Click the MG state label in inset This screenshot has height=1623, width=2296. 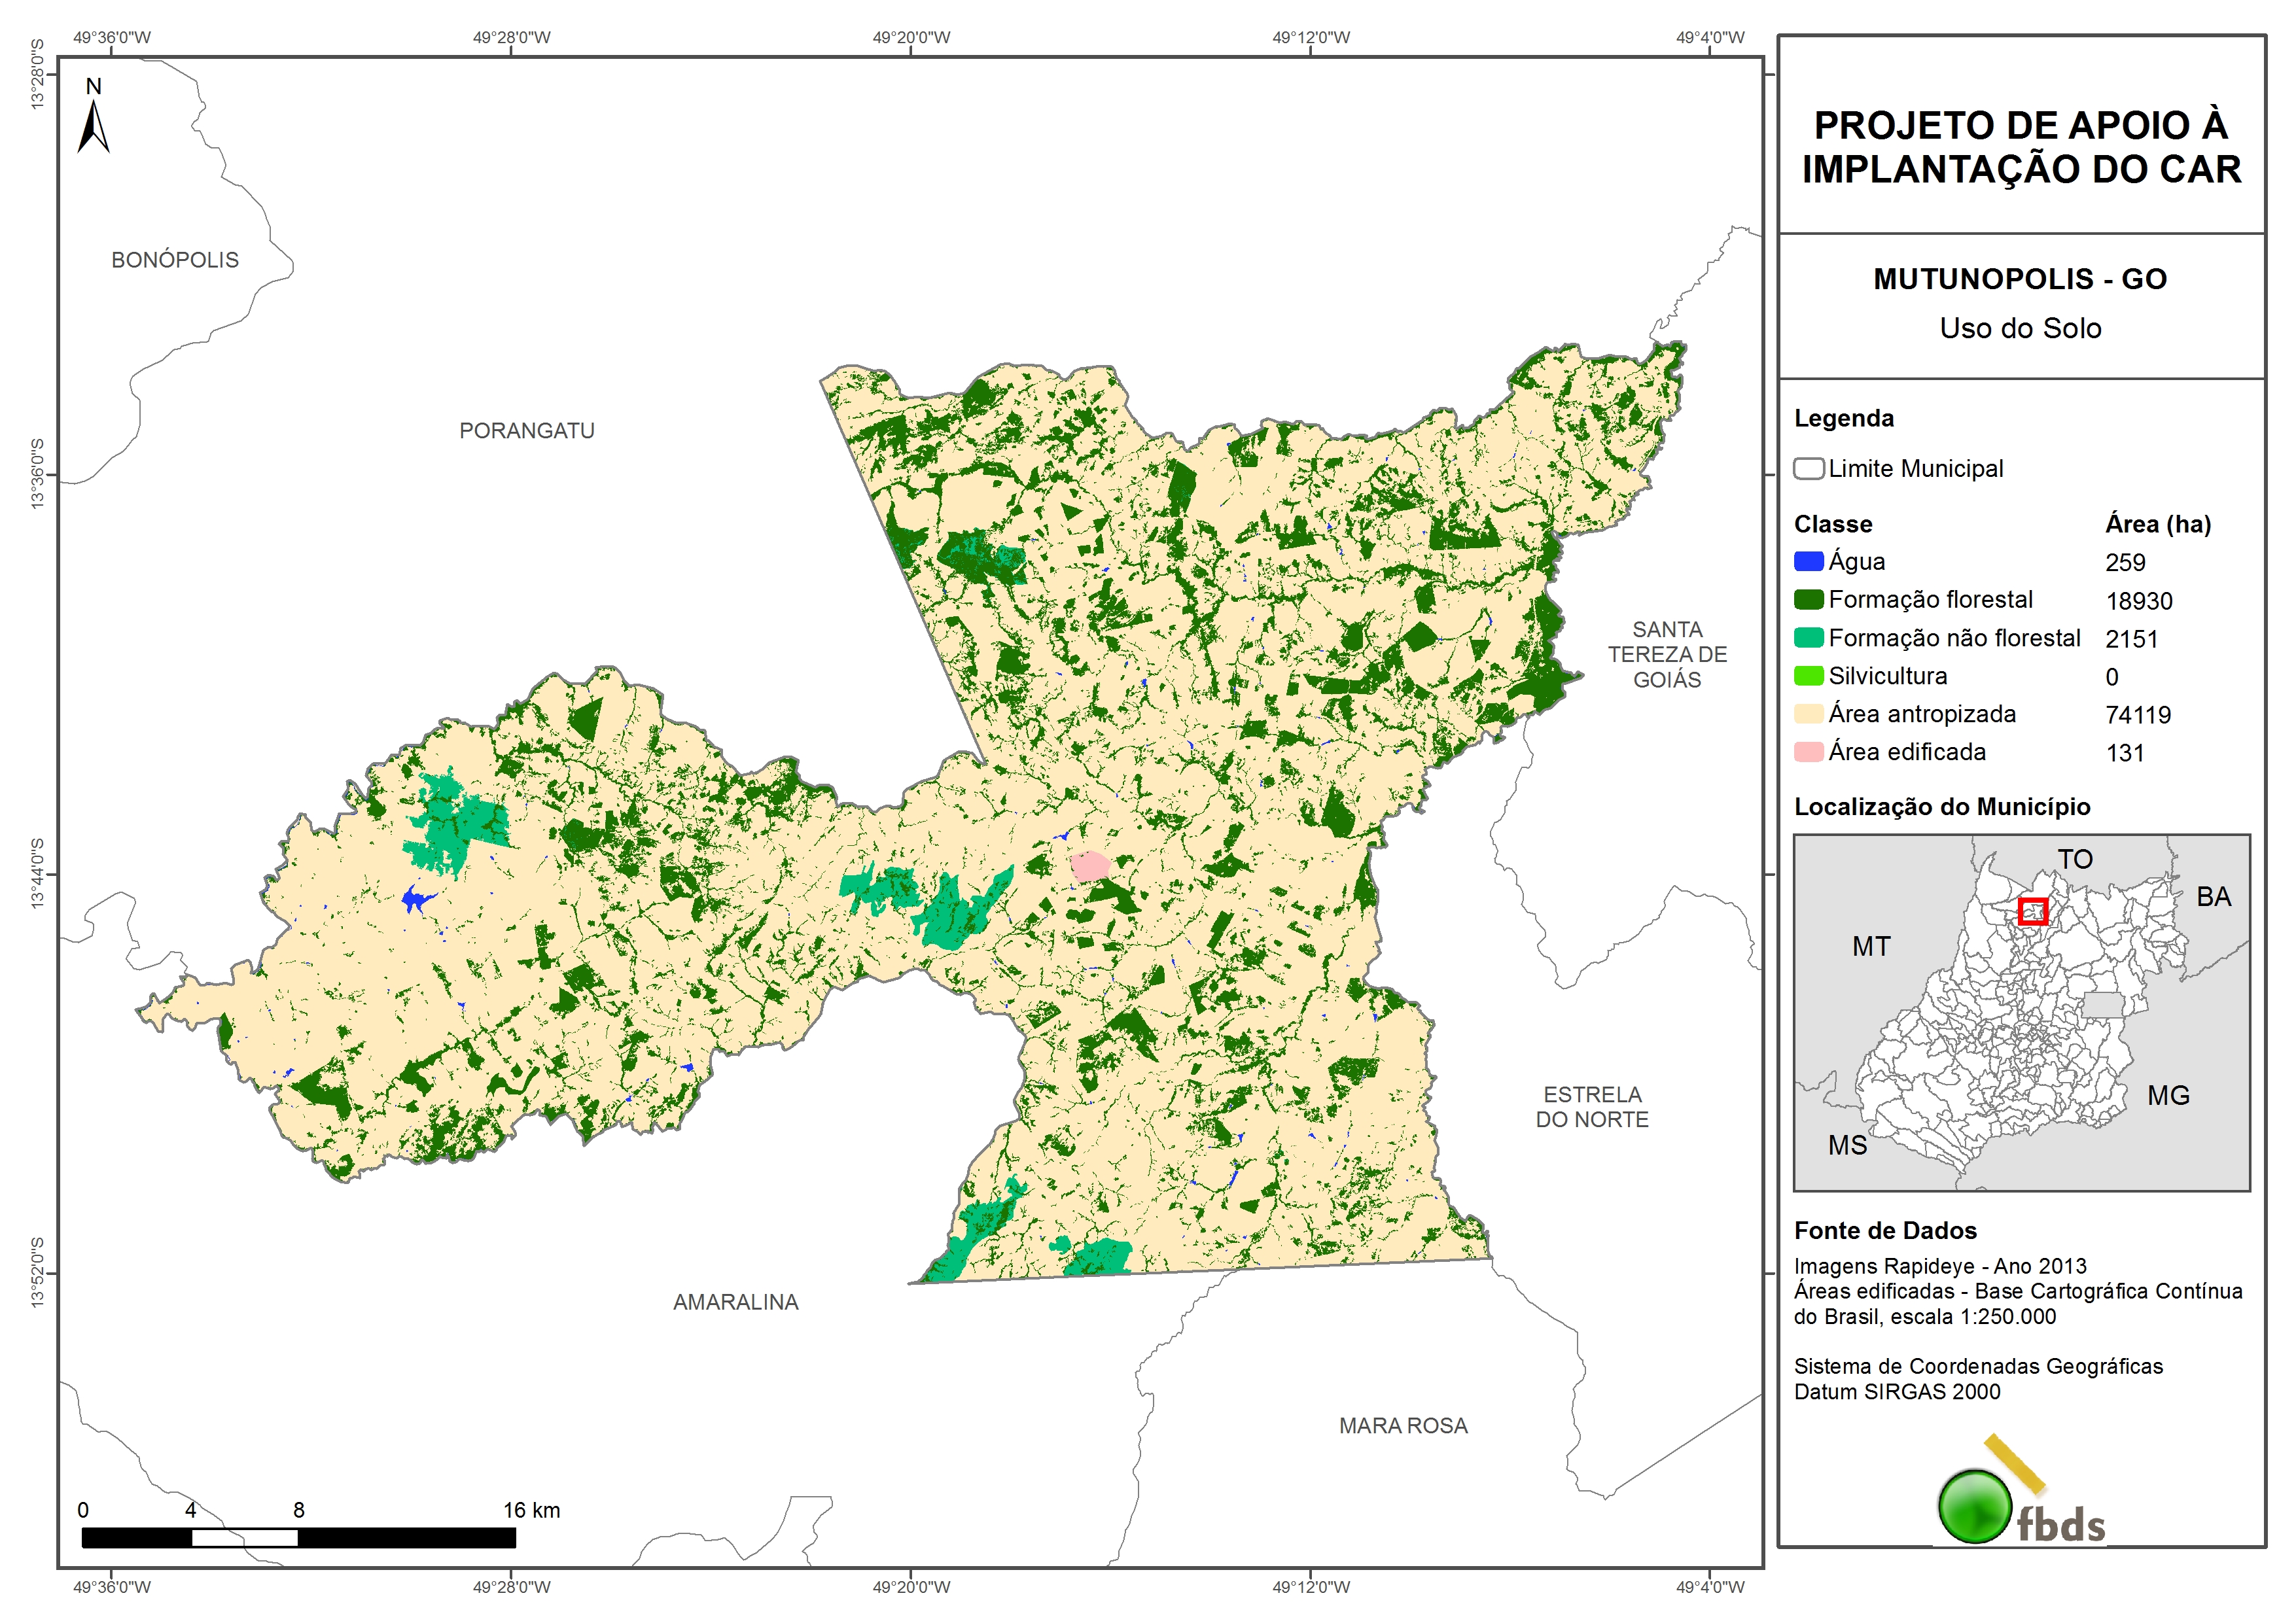(x=2168, y=1096)
